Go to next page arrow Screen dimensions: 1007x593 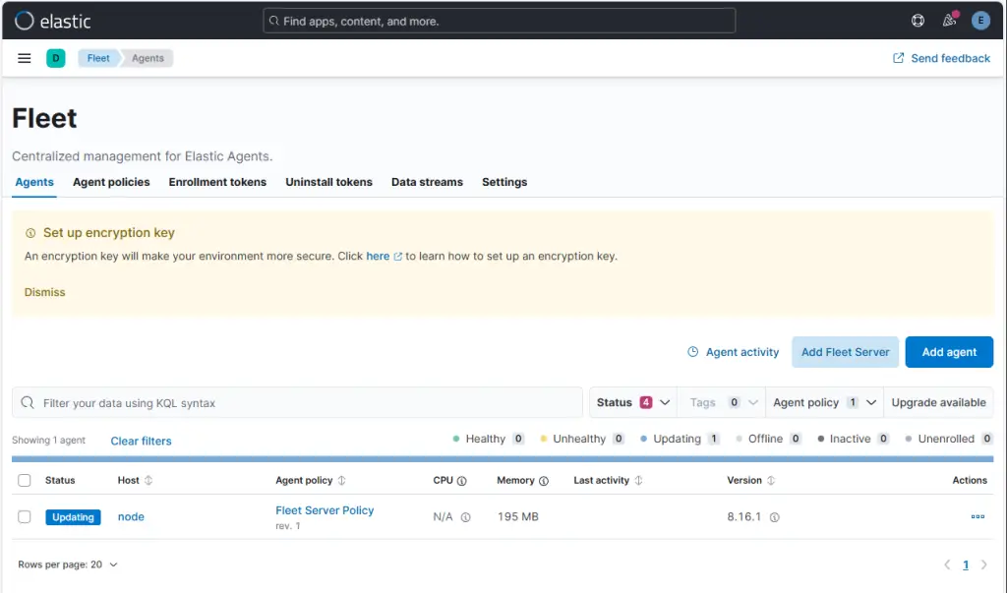point(983,564)
